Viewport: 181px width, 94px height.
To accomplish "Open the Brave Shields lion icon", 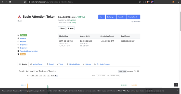I will coord(148,2).
